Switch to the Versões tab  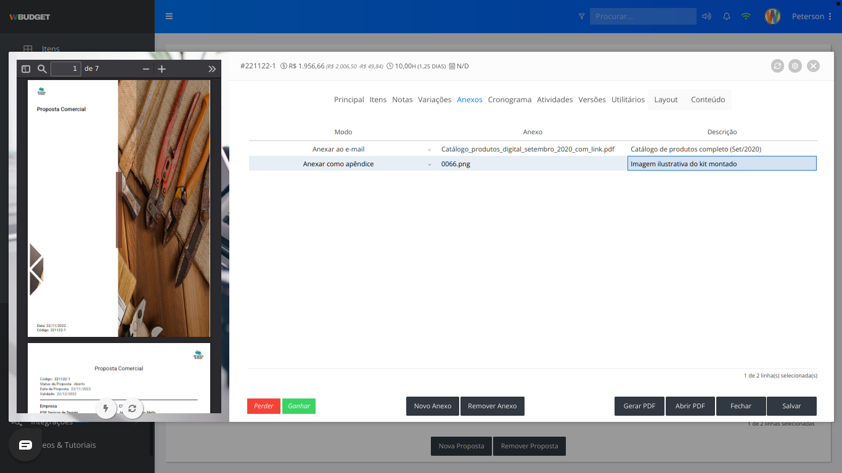point(592,100)
